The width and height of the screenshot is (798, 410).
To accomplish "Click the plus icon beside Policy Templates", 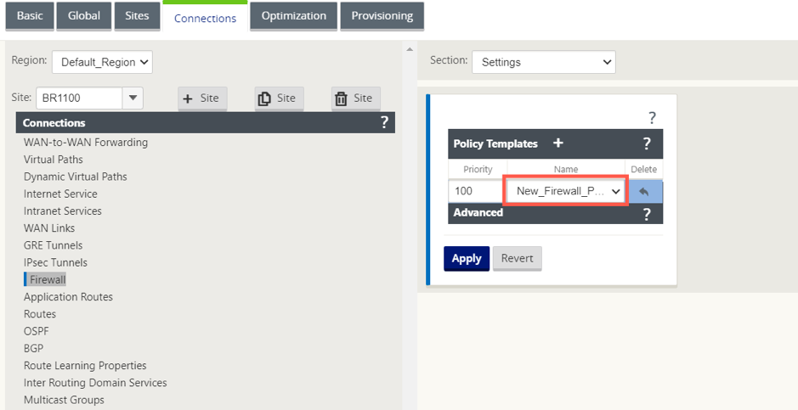I will (558, 143).
